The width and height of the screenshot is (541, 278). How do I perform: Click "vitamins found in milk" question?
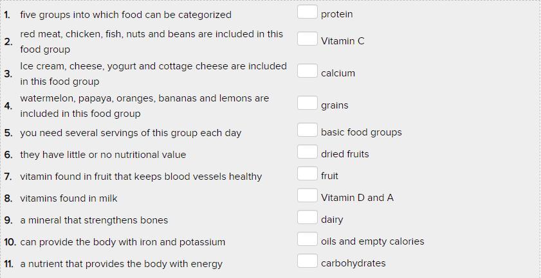click(69, 198)
